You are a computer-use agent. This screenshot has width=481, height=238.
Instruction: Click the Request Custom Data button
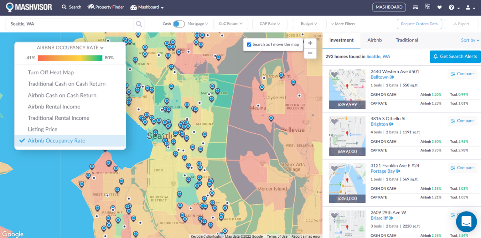coord(419,24)
